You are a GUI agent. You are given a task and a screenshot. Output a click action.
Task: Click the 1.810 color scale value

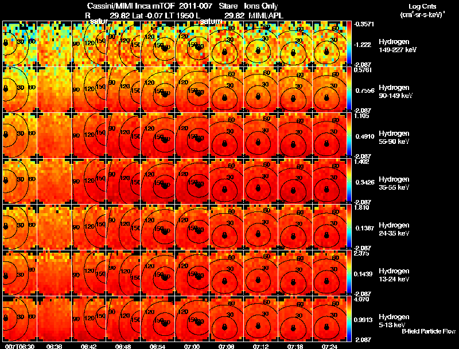coord(361,207)
